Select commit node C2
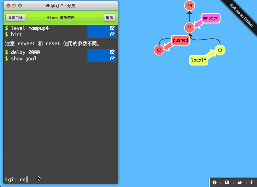257x187 pixels. click(159, 50)
